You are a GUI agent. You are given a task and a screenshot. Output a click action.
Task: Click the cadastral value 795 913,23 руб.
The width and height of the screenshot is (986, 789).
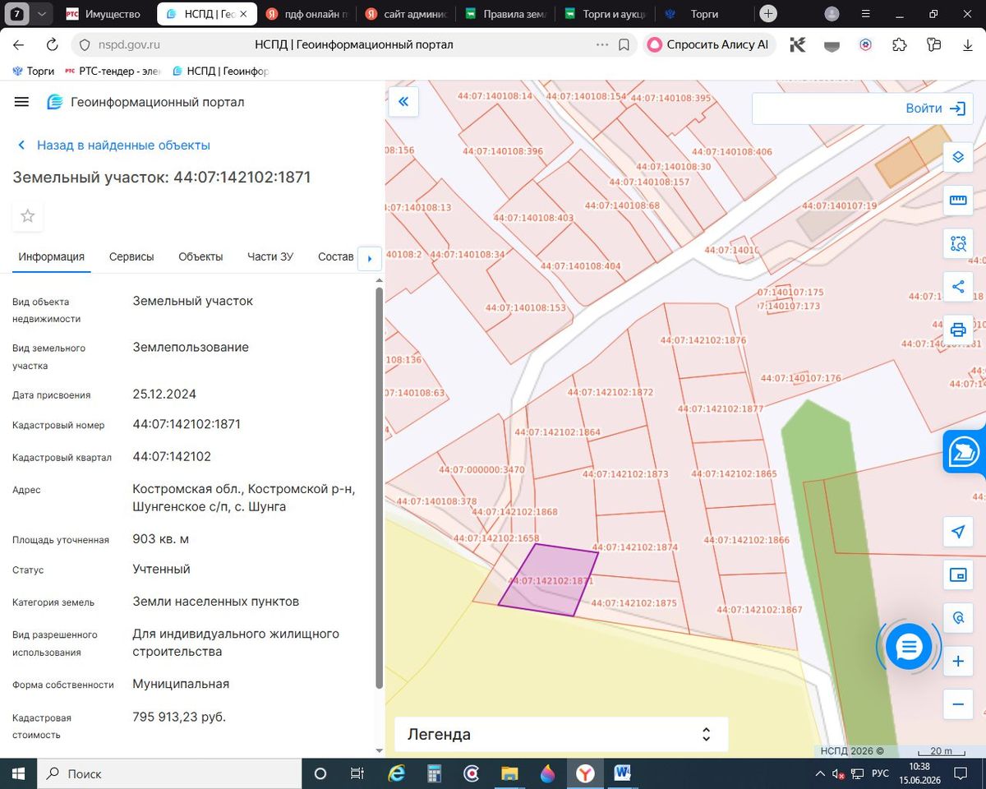click(x=179, y=717)
